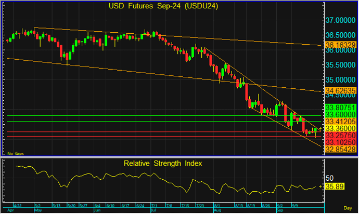Select the Aug month marker on time axis
This screenshot has width=359, height=214.
pos(217,211)
